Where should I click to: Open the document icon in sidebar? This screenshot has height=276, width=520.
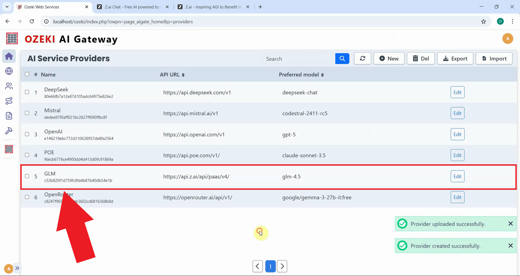[9, 116]
